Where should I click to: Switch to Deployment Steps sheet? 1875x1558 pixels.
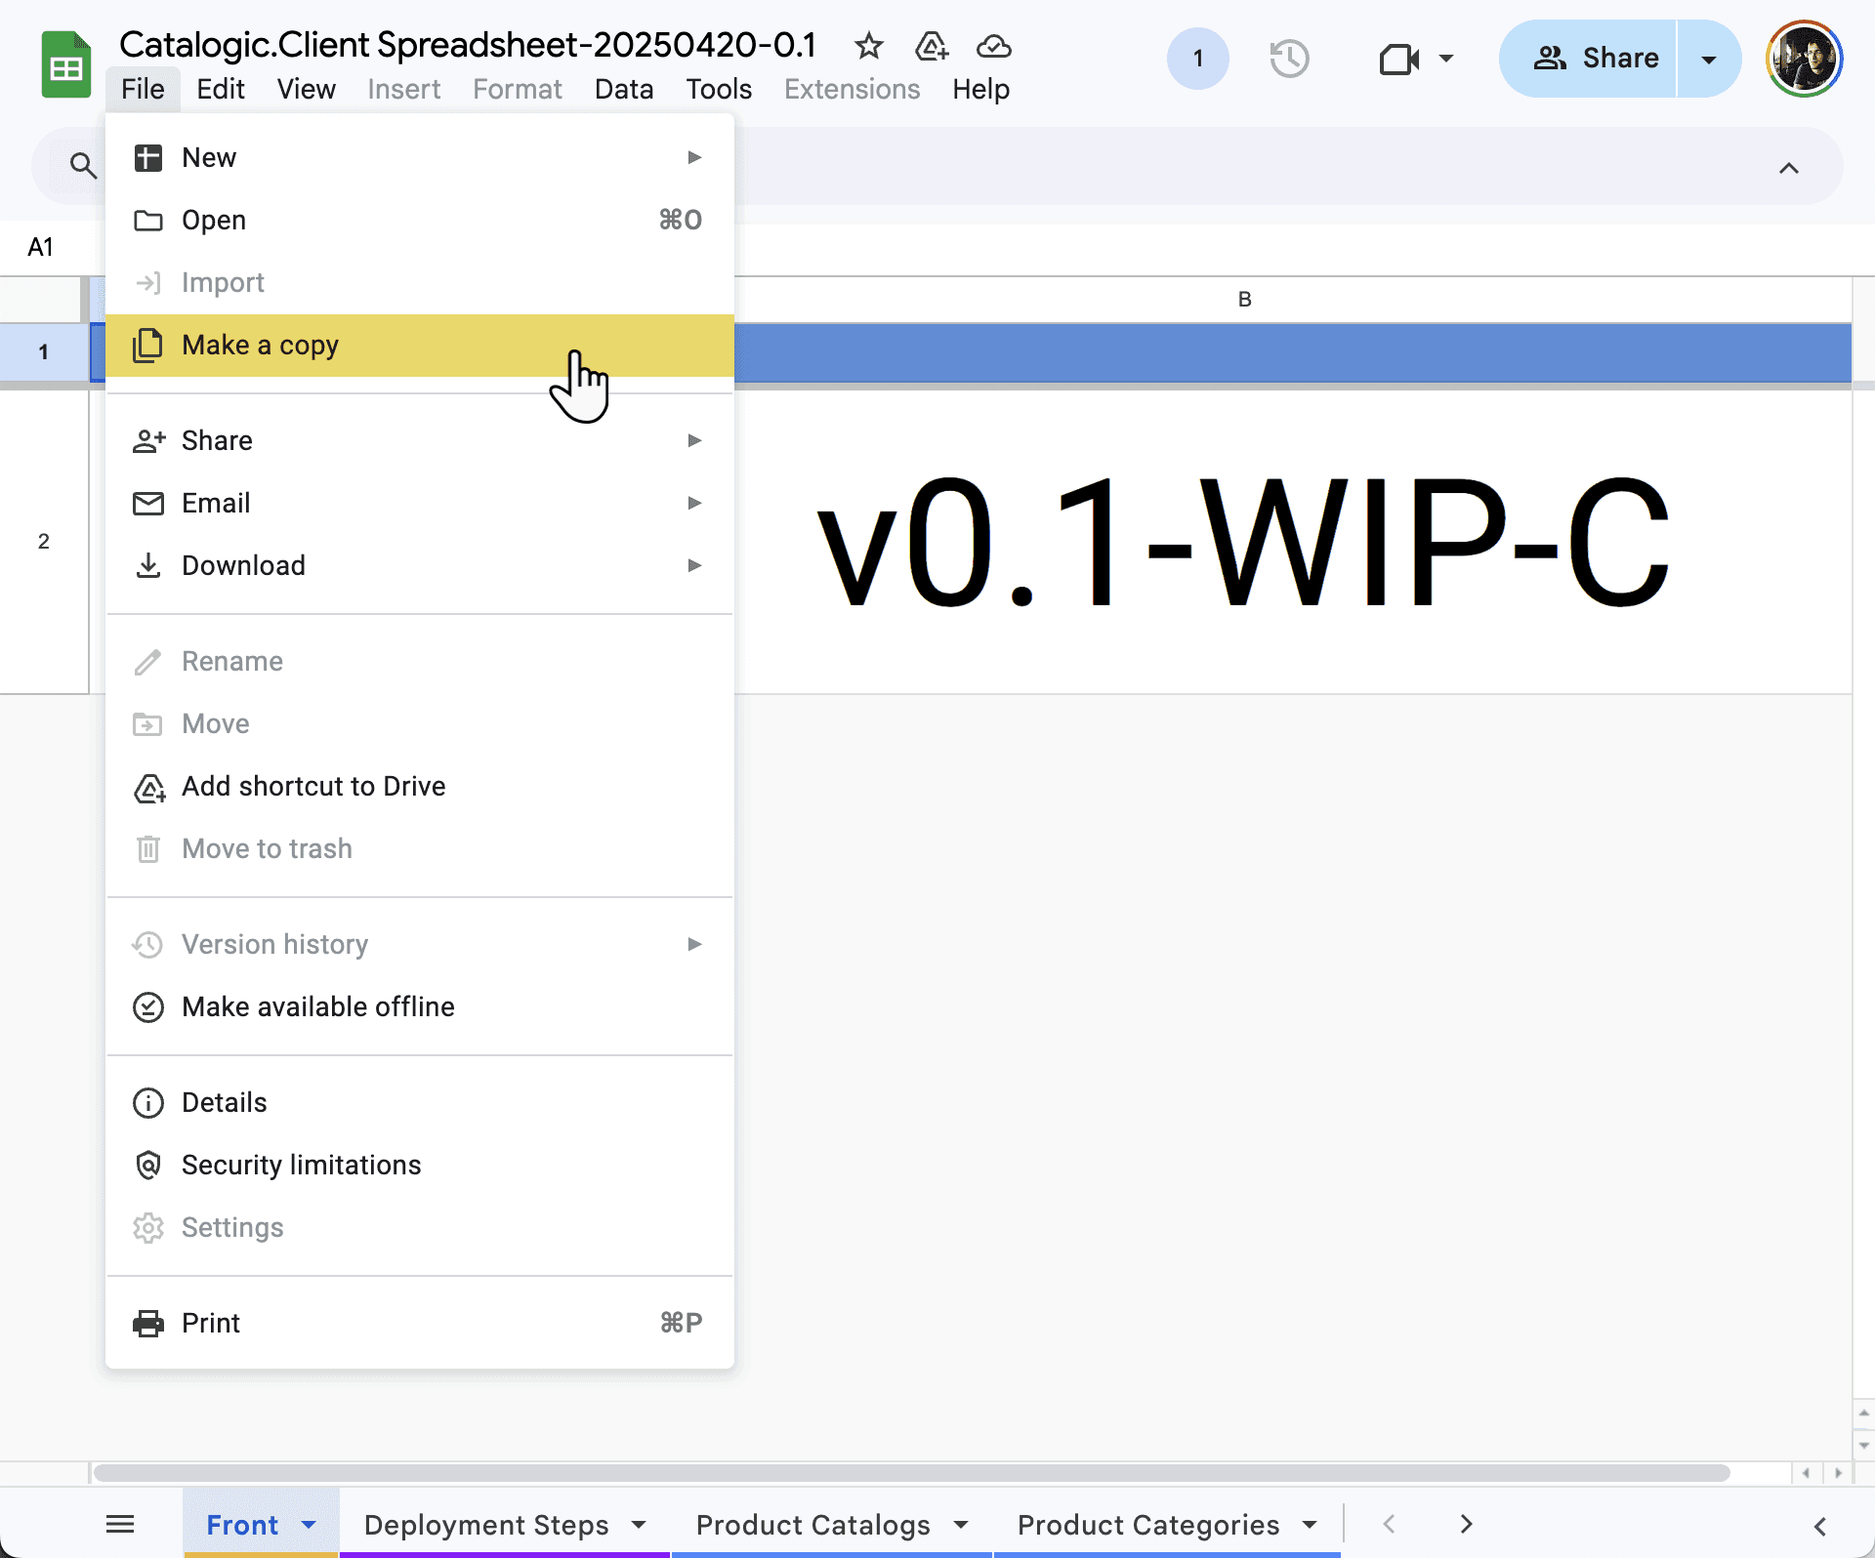click(x=485, y=1524)
